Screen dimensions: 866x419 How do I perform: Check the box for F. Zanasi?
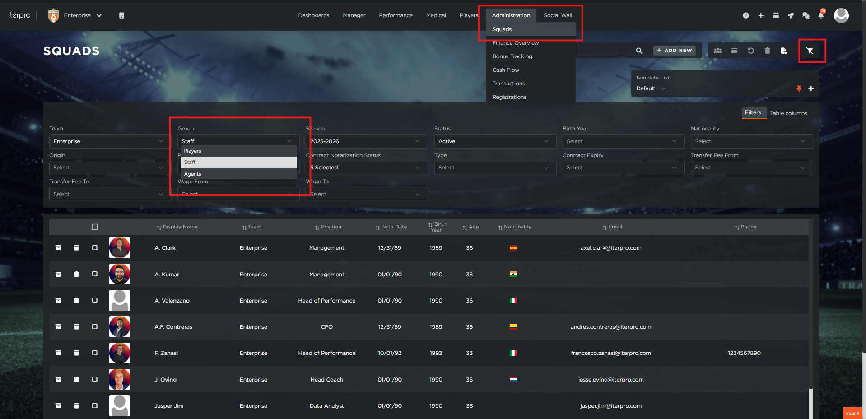94,353
